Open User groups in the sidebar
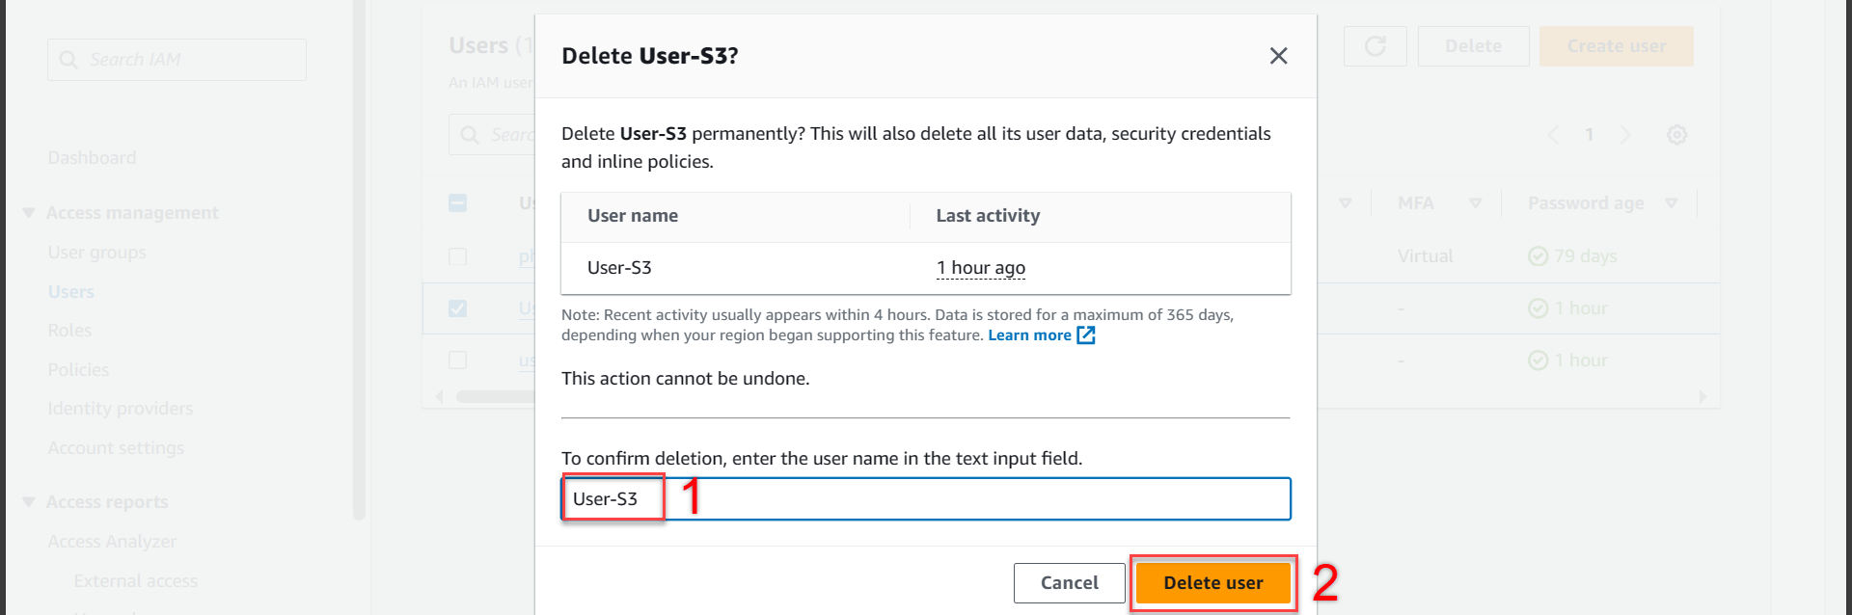This screenshot has height=615, width=1852. coord(97,253)
